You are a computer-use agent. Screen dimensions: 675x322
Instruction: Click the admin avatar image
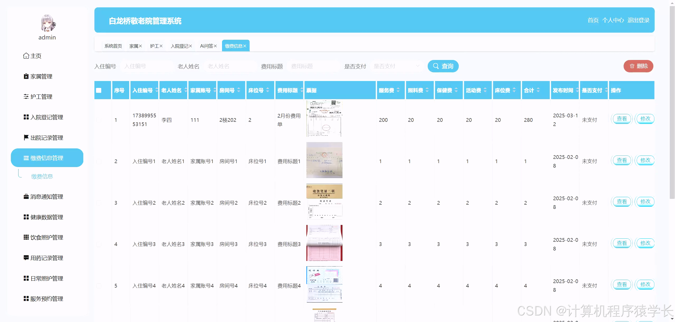coord(48,23)
